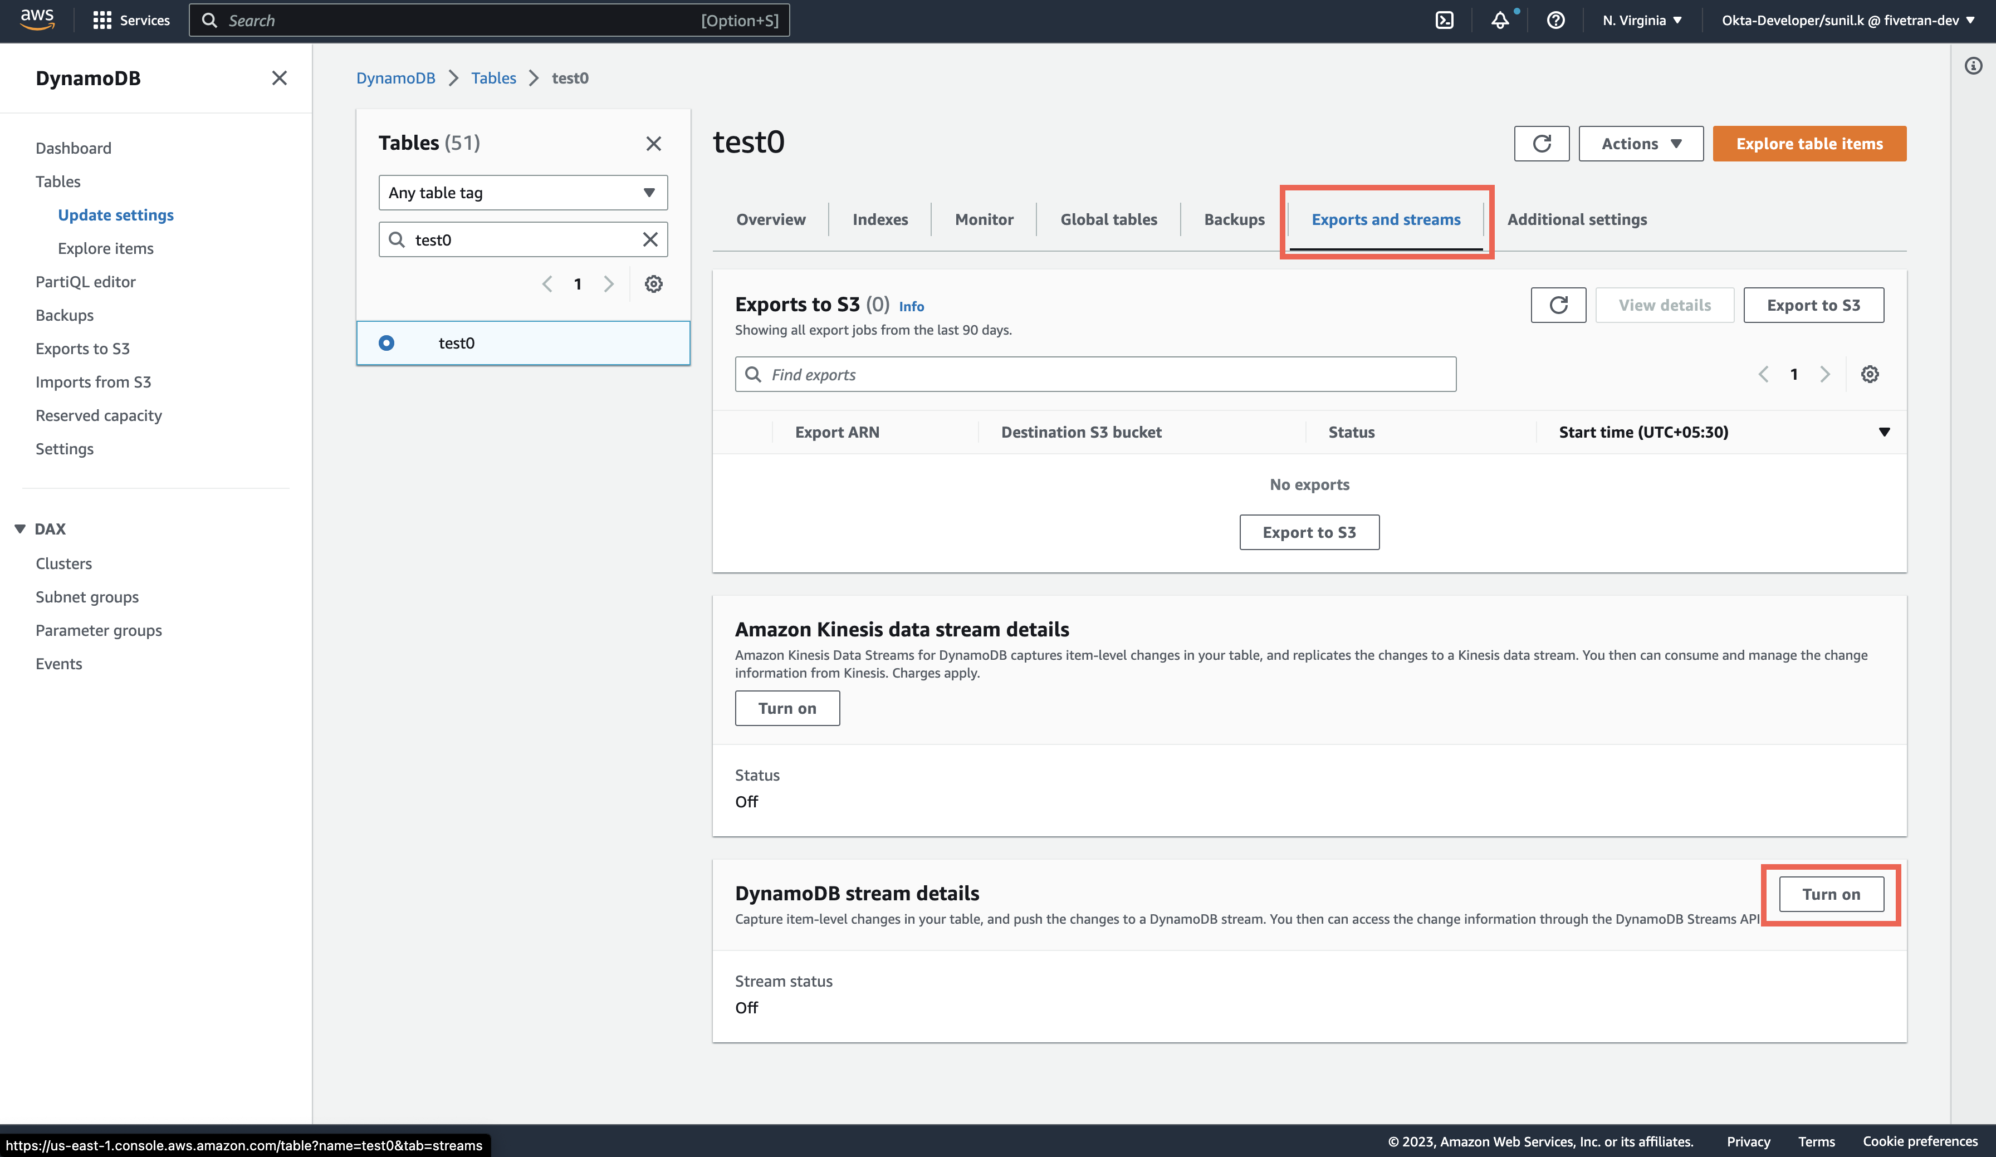Open Subnet groups in the sidebar

click(x=87, y=597)
